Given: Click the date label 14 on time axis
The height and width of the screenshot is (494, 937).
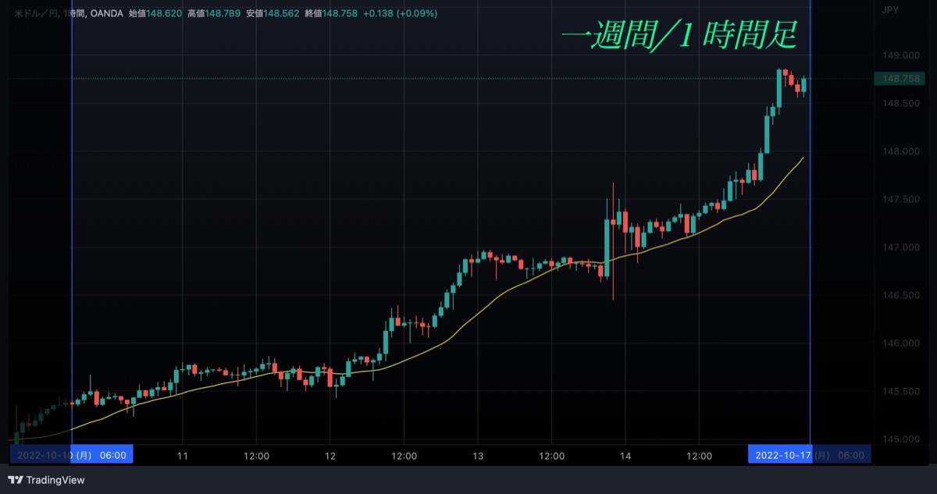Looking at the screenshot, I should tap(625, 456).
